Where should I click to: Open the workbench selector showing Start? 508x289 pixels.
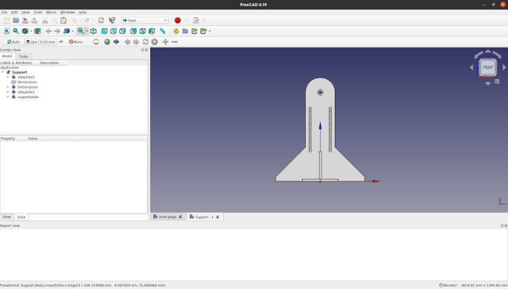coord(145,20)
